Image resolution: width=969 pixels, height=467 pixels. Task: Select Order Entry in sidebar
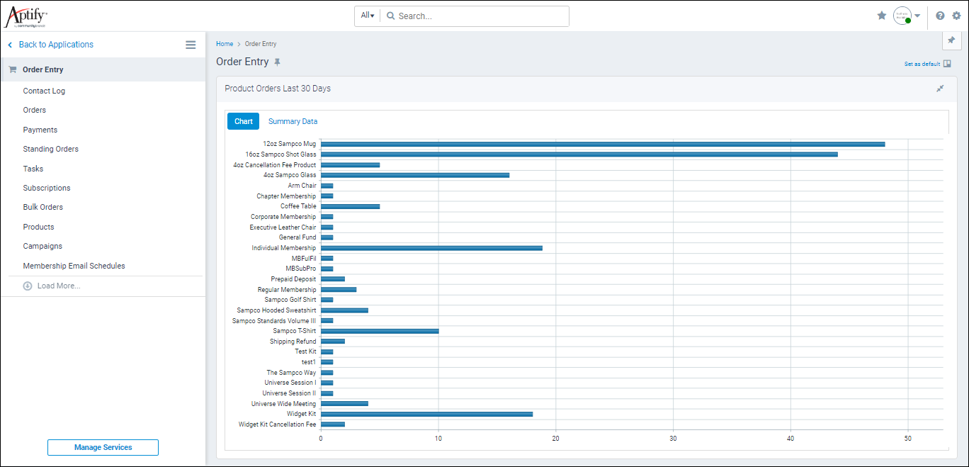42,69
